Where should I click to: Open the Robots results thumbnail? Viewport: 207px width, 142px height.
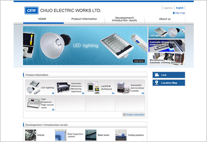pyautogui.click(x=31, y=135)
